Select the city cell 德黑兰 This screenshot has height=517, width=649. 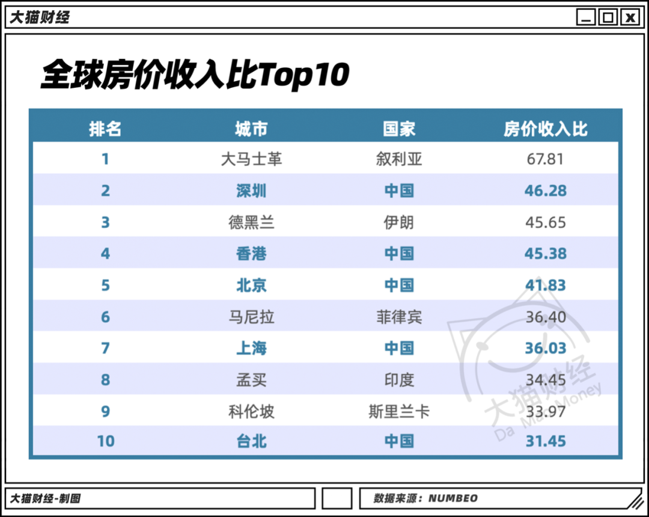(251, 222)
